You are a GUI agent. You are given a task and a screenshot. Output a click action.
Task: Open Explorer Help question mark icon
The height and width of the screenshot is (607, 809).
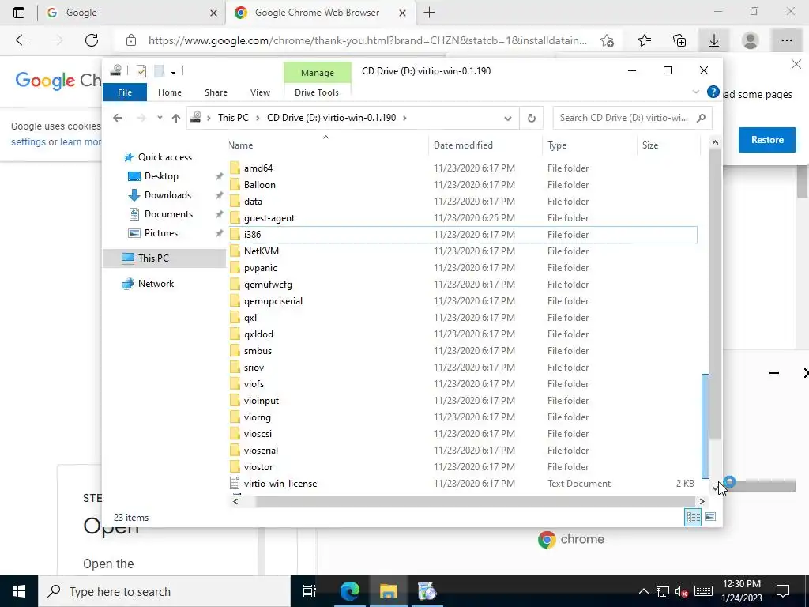[713, 92]
